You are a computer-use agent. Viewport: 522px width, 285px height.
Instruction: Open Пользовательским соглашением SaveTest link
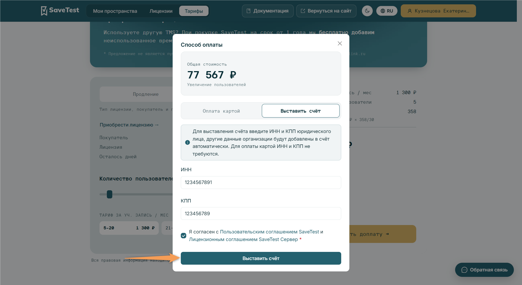tap(269, 232)
